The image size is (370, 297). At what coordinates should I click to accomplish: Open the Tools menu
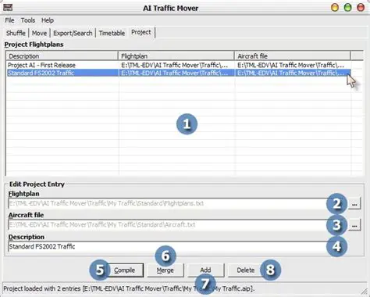(28, 20)
